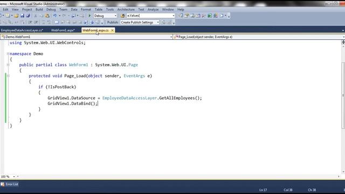The height and width of the screenshot is (194, 345).
Task: Click the Undo arrow icon
Action: (54, 16)
